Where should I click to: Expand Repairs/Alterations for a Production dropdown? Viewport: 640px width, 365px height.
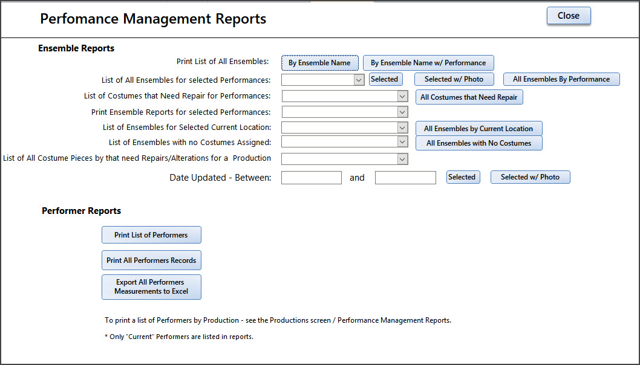(x=402, y=159)
